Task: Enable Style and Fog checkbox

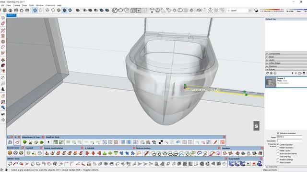Action: click(278, 156)
